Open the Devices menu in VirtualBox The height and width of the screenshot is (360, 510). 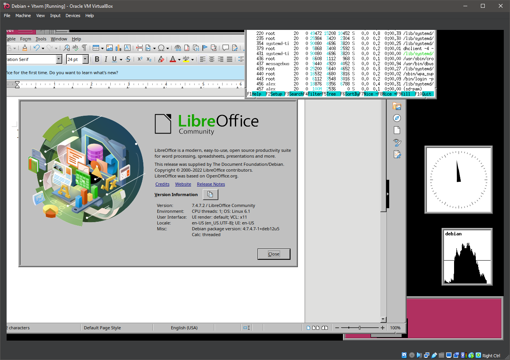(x=73, y=16)
